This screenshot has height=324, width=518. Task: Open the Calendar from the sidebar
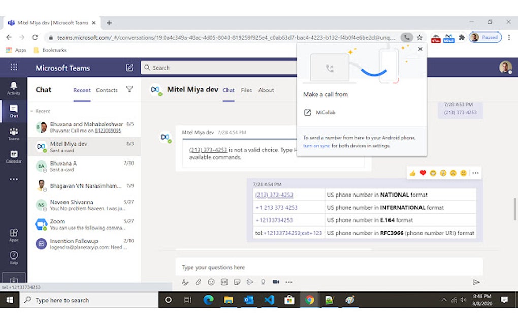pyautogui.click(x=14, y=154)
